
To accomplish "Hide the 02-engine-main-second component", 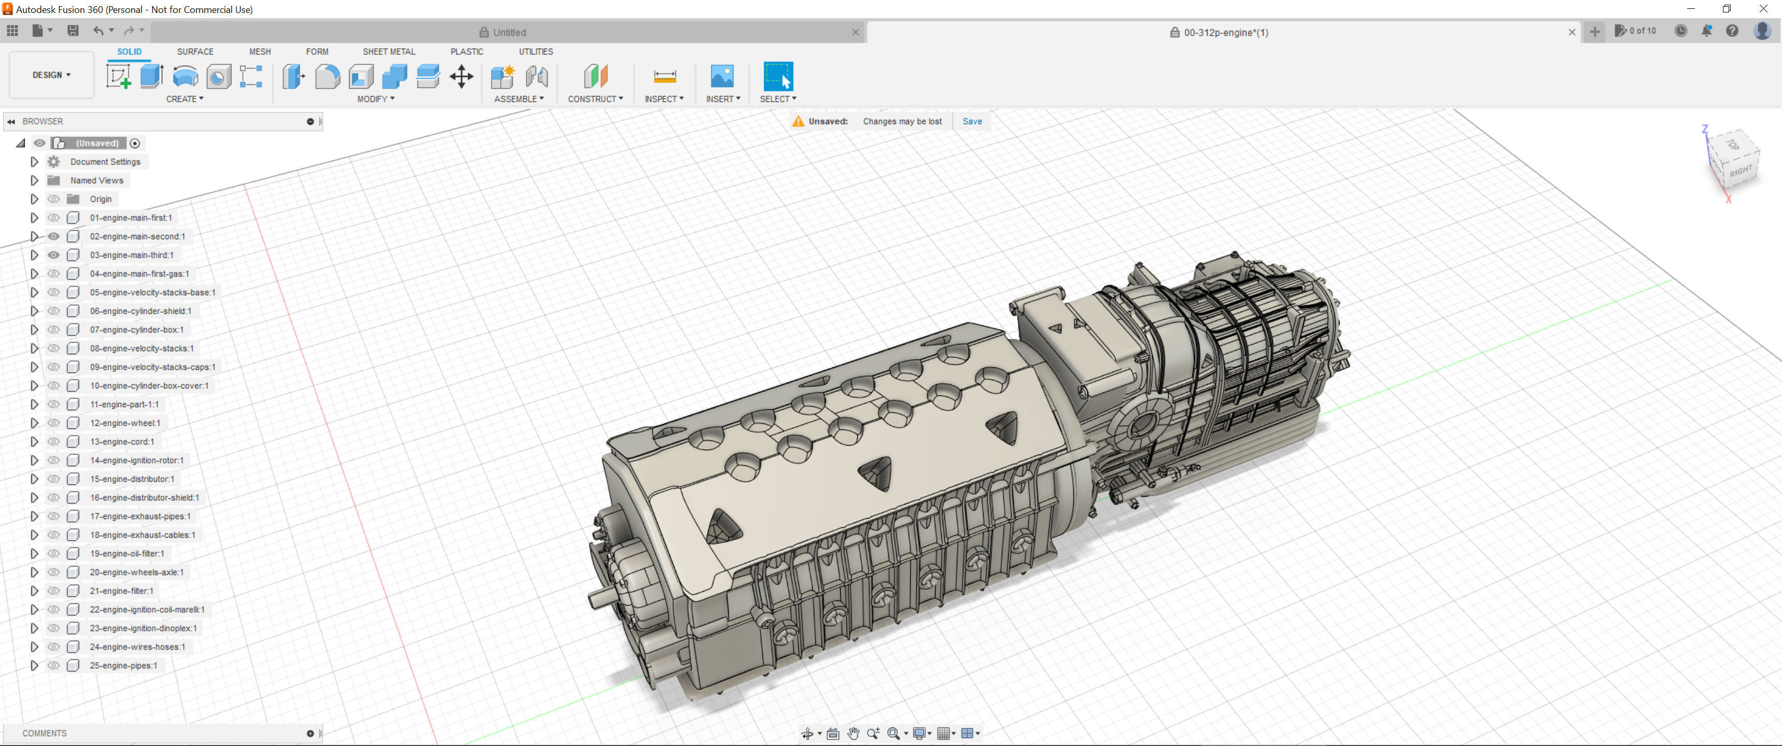I will click(53, 237).
